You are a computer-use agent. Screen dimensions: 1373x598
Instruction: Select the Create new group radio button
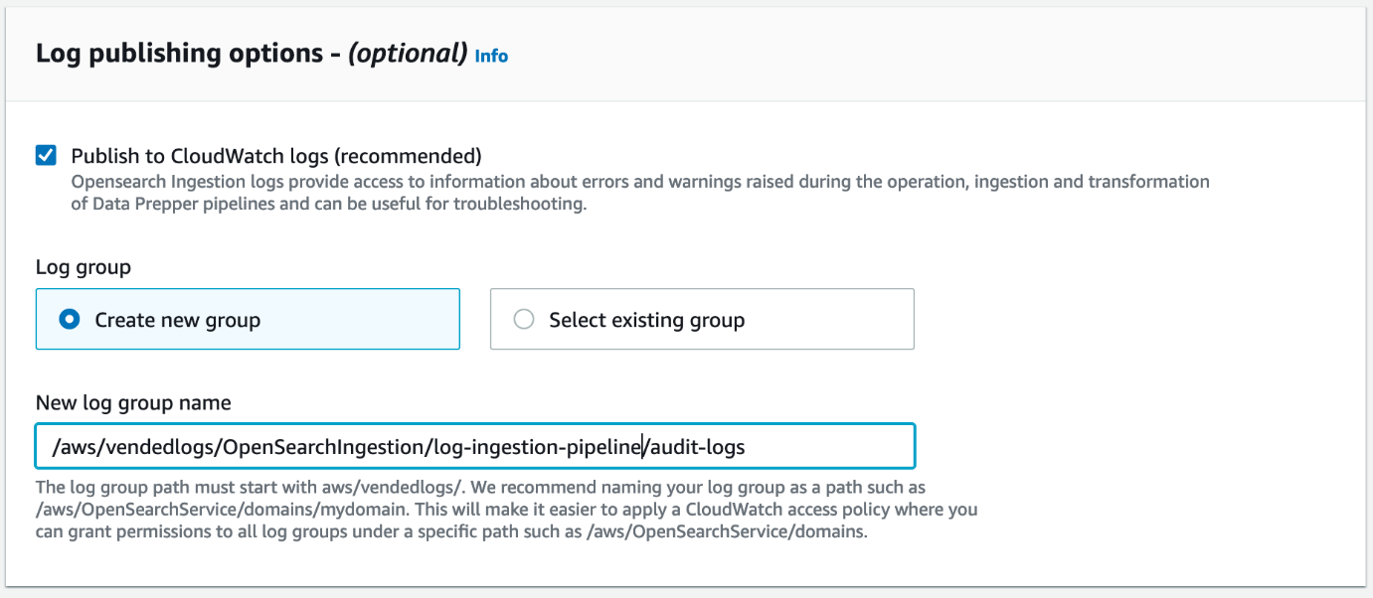pos(70,320)
